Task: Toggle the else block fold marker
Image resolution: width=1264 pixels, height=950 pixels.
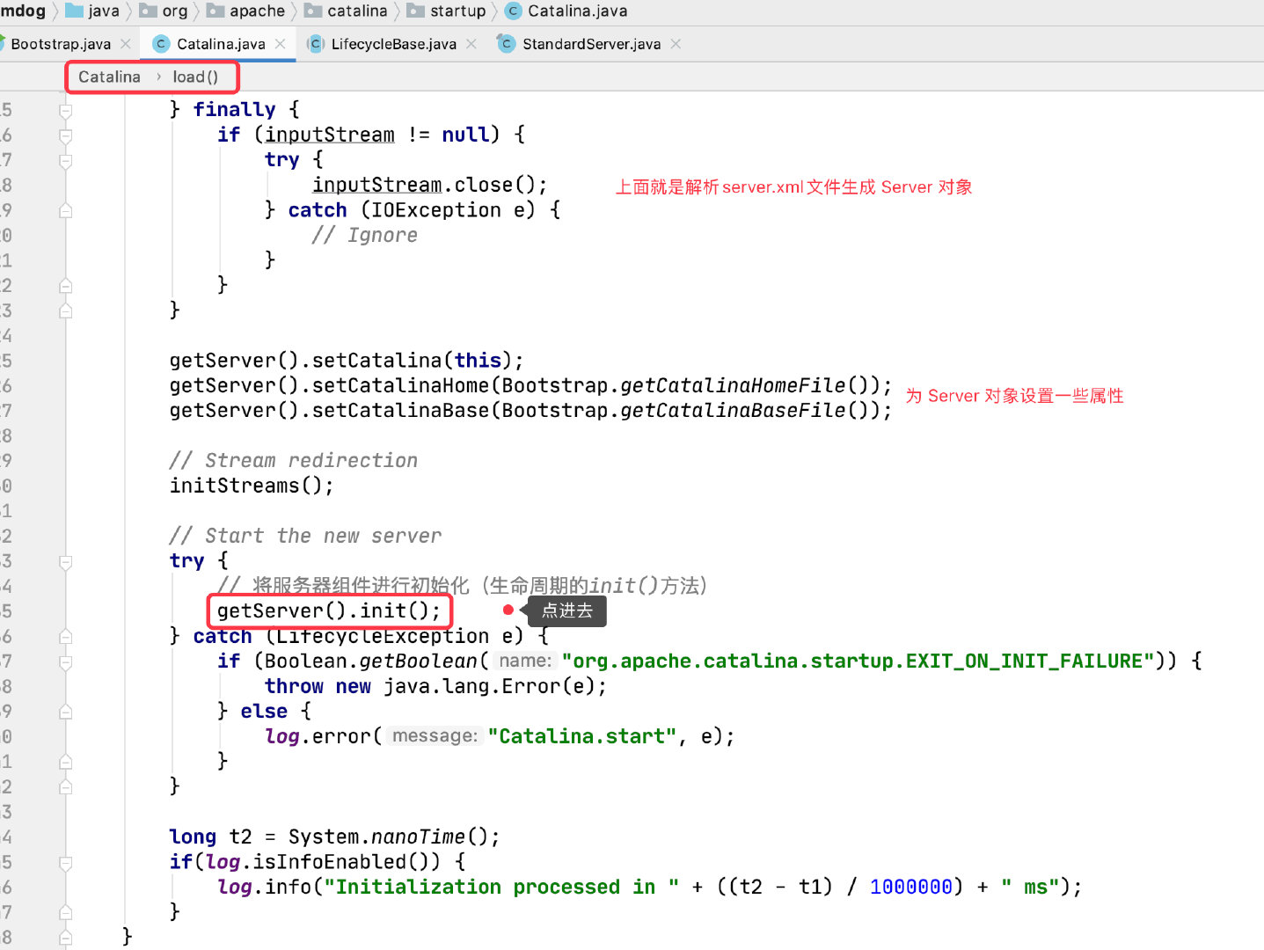Action: pos(65,712)
